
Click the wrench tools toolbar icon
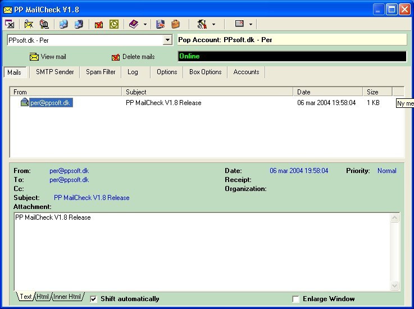(202, 24)
